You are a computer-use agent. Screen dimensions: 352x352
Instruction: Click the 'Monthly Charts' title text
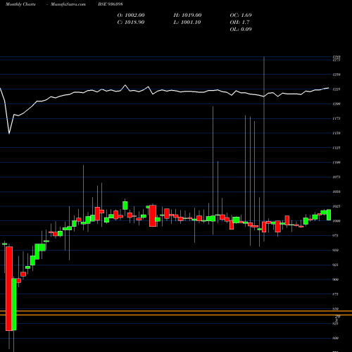[x=20, y=4]
